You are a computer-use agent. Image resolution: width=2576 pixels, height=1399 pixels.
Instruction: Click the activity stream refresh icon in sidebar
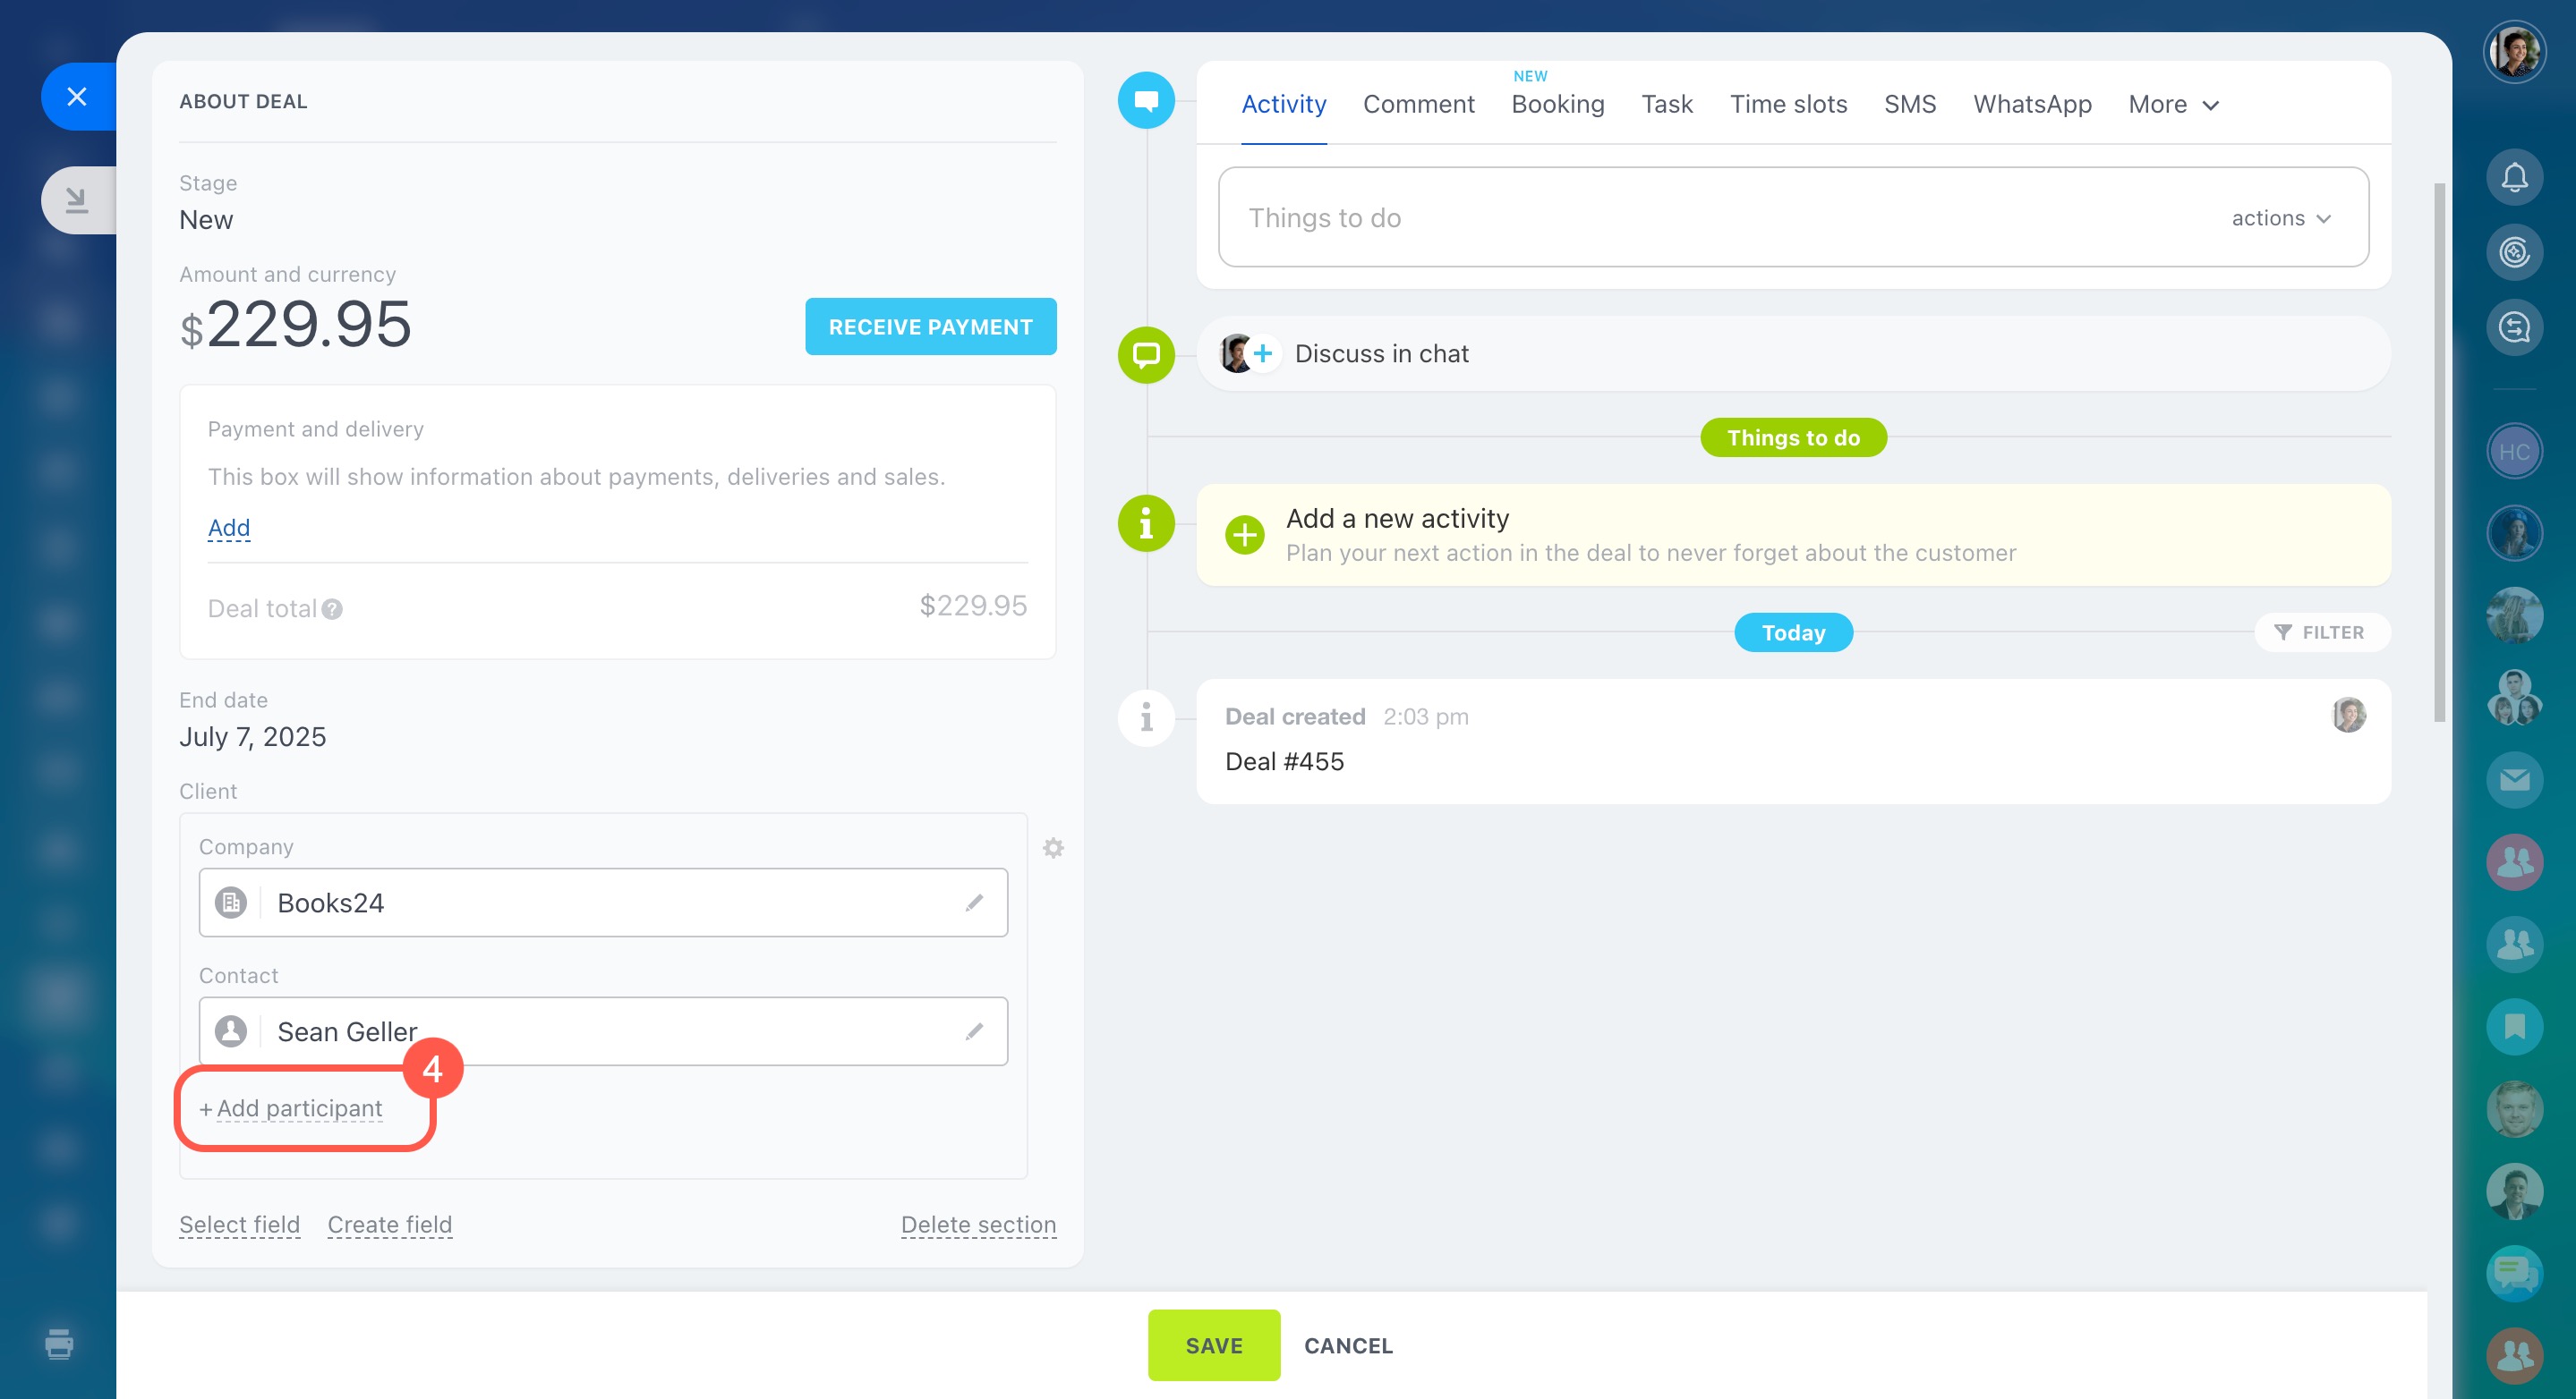(2514, 252)
